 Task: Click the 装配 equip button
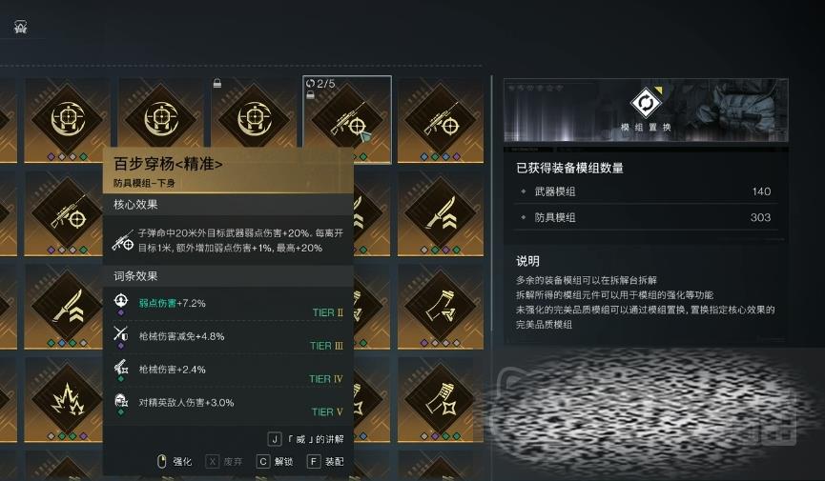[x=326, y=462]
